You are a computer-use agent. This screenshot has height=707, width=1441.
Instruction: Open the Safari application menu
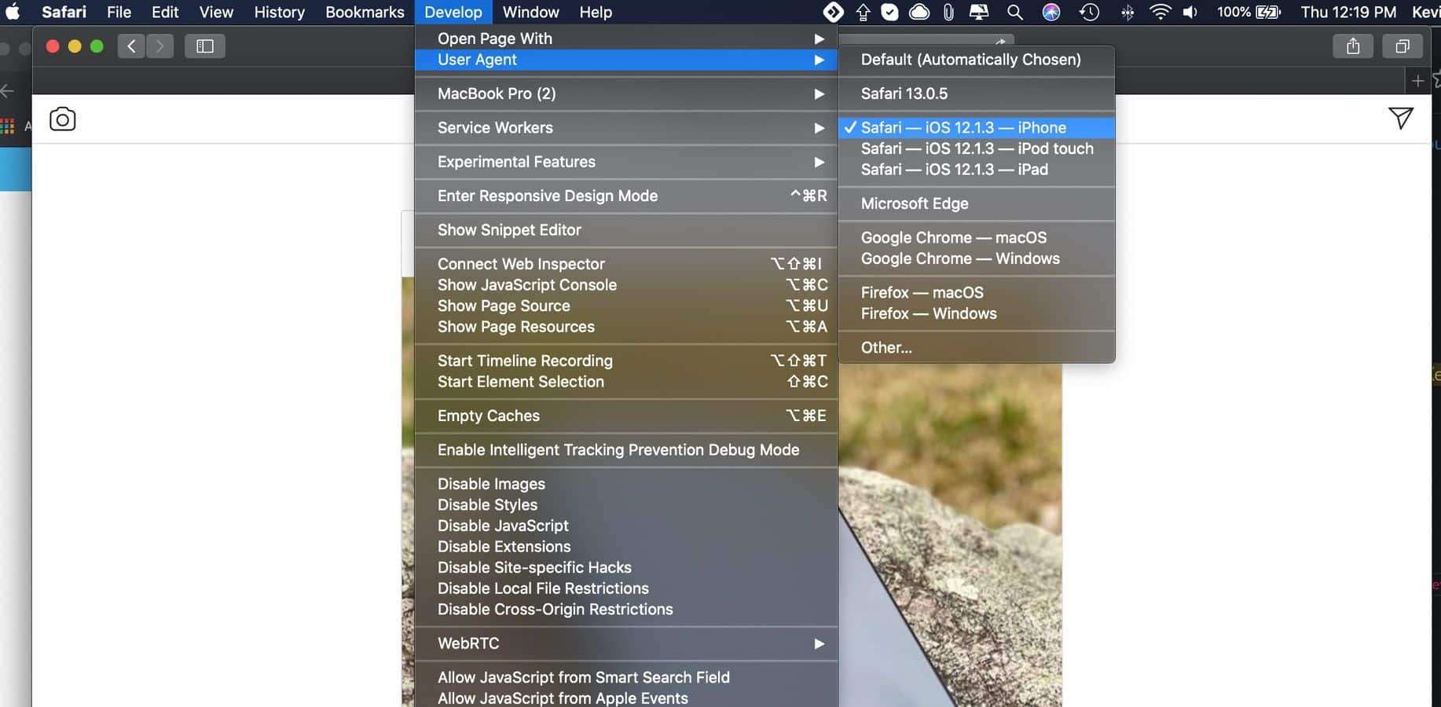(64, 12)
